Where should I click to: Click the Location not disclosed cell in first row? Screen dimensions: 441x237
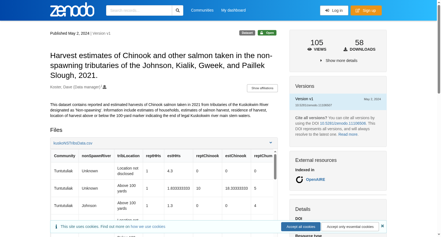click(128, 171)
